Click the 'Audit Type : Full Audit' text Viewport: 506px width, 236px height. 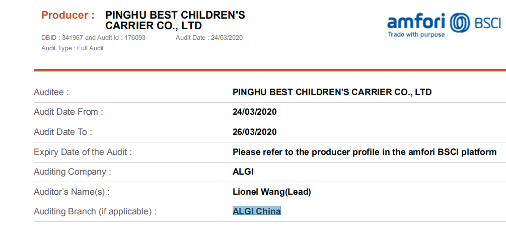[x=73, y=48]
